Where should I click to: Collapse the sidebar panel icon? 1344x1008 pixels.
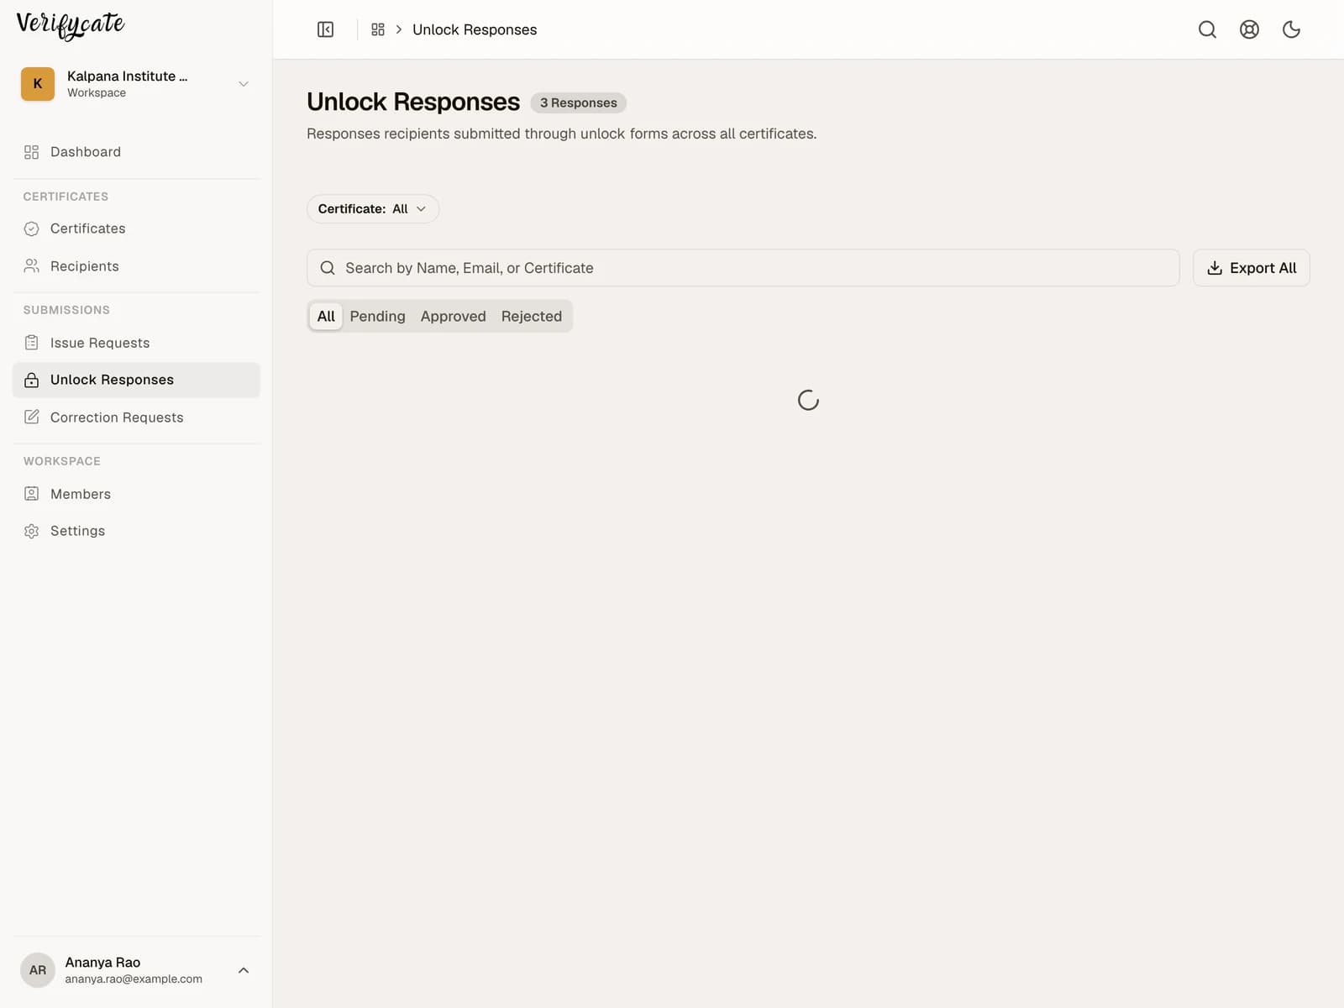[x=325, y=29]
